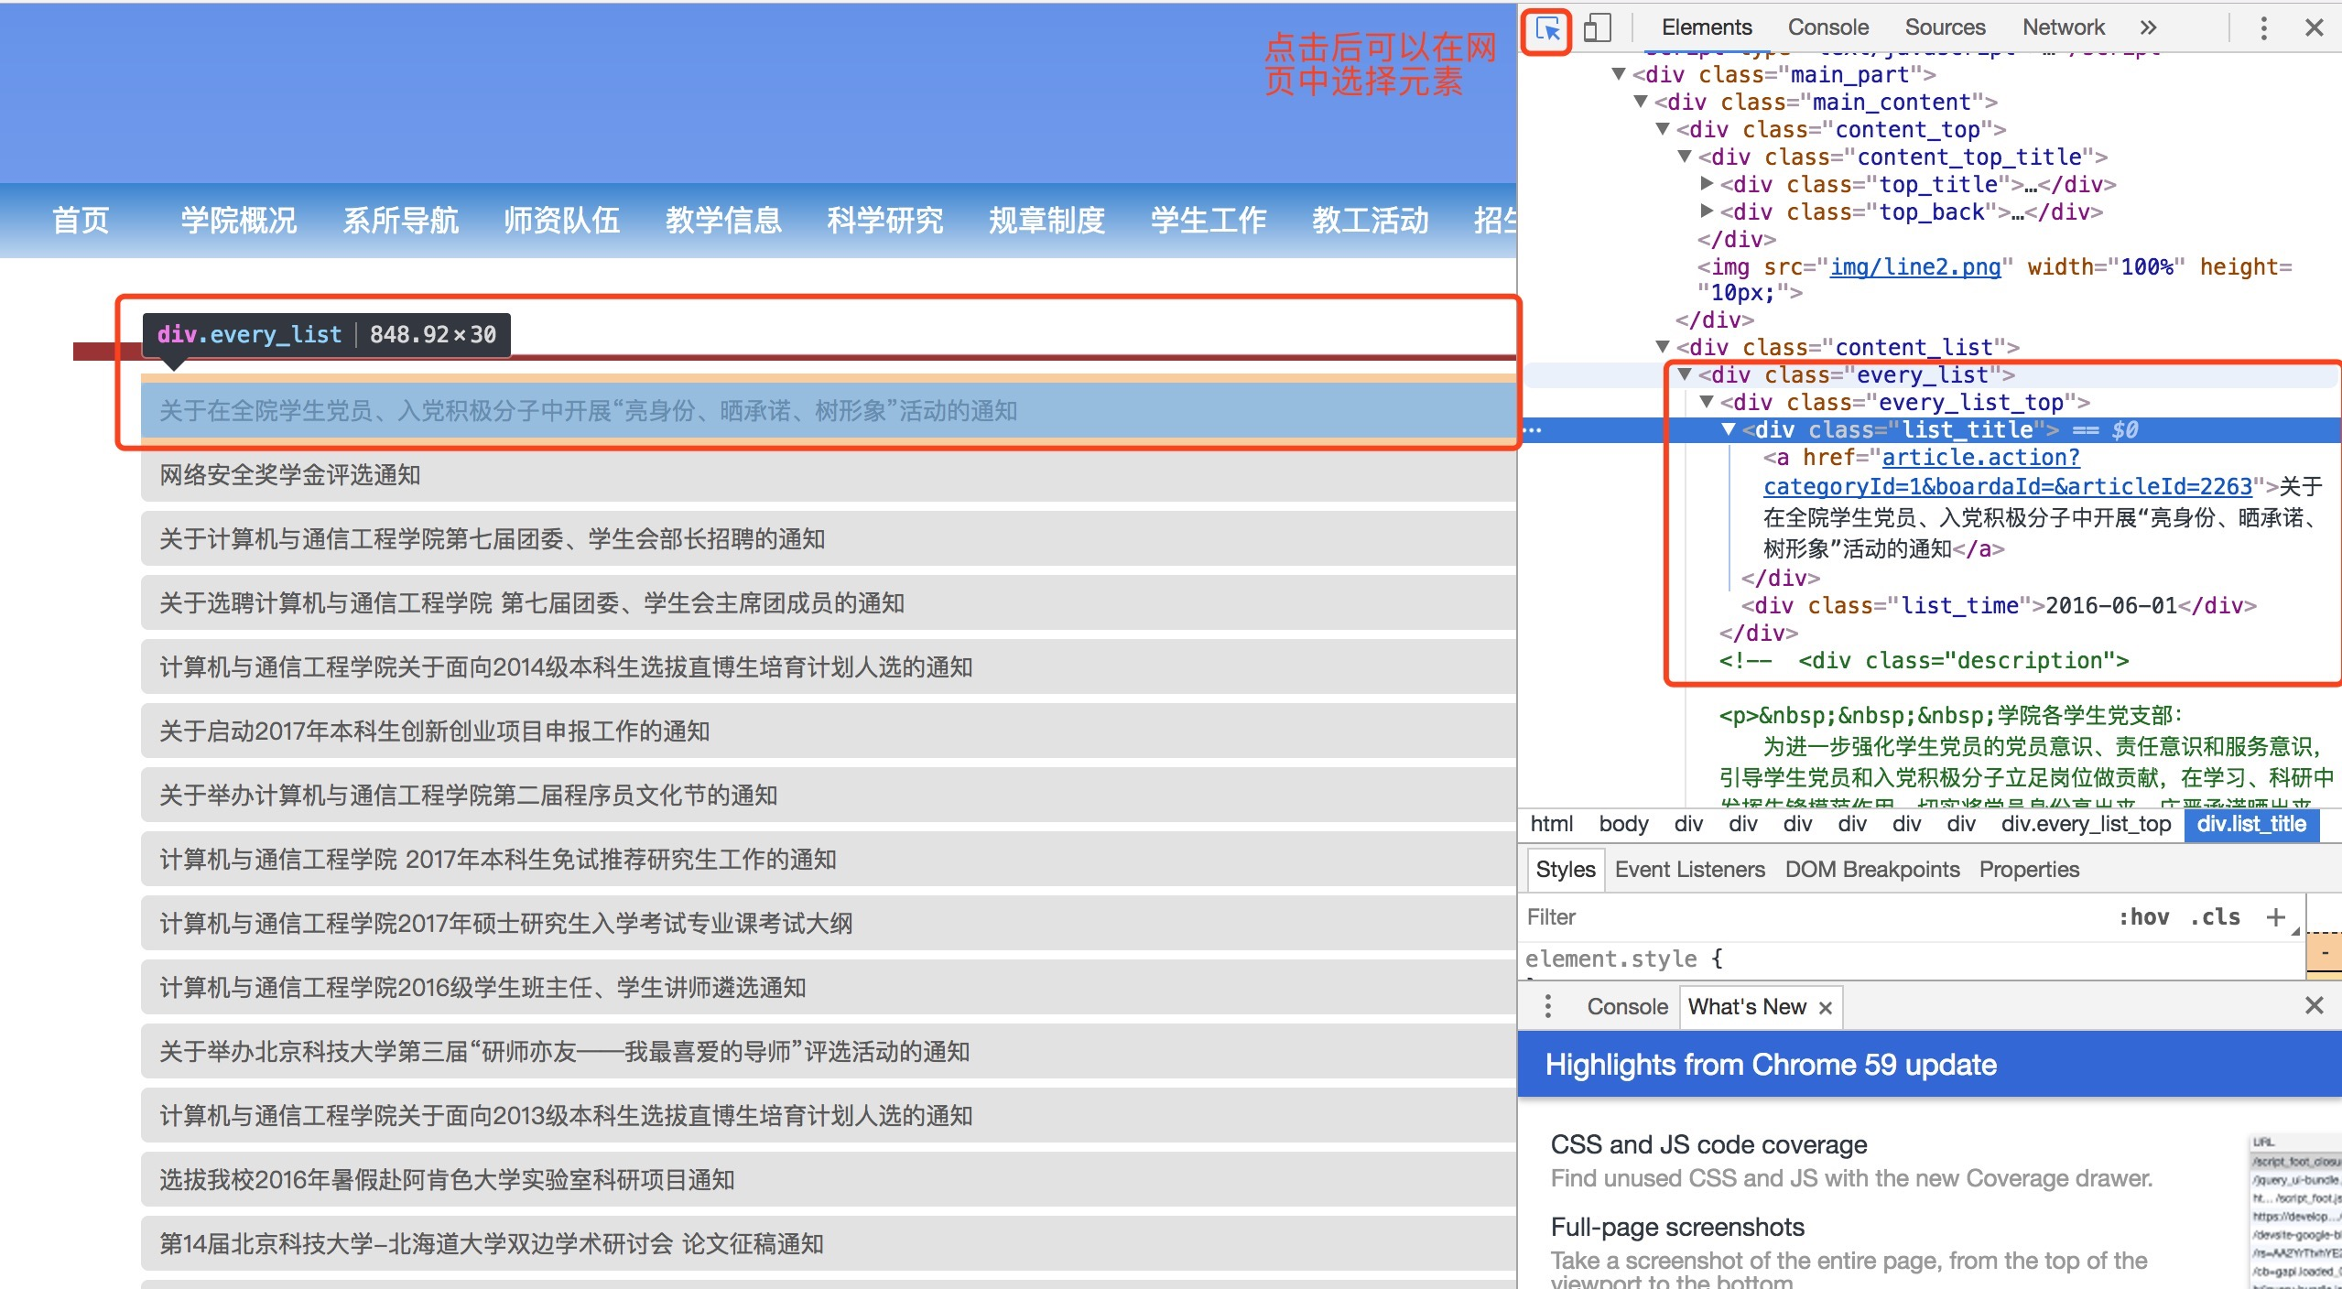Screen dimensions: 2342x1289
Task: Open the drawer's three-dot menu
Action: click(x=1547, y=1006)
